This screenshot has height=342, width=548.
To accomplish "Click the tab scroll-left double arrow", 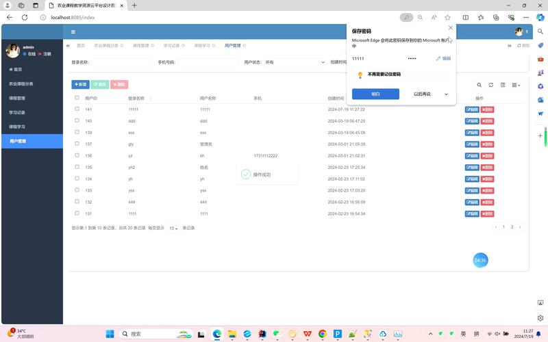I will (x=68, y=46).
